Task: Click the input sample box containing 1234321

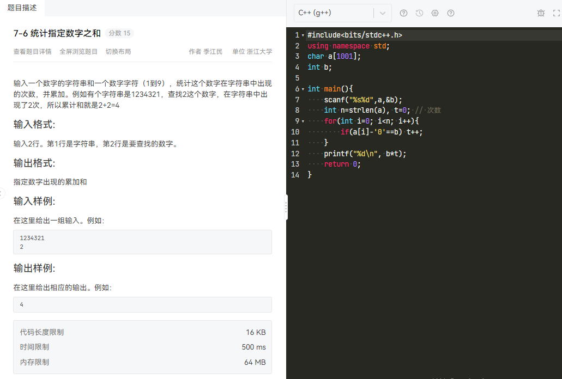Action: 142,242
